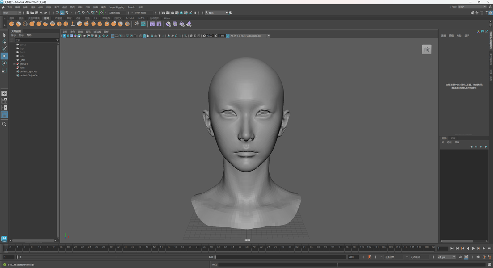The image size is (493, 268).
Task: Open the menu set dropdown at top left
Action: tap(12, 13)
